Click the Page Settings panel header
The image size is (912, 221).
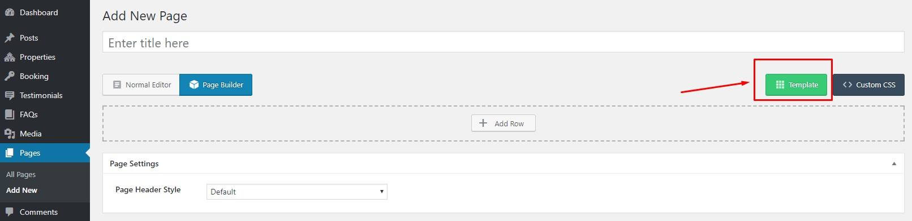(503, 163)
